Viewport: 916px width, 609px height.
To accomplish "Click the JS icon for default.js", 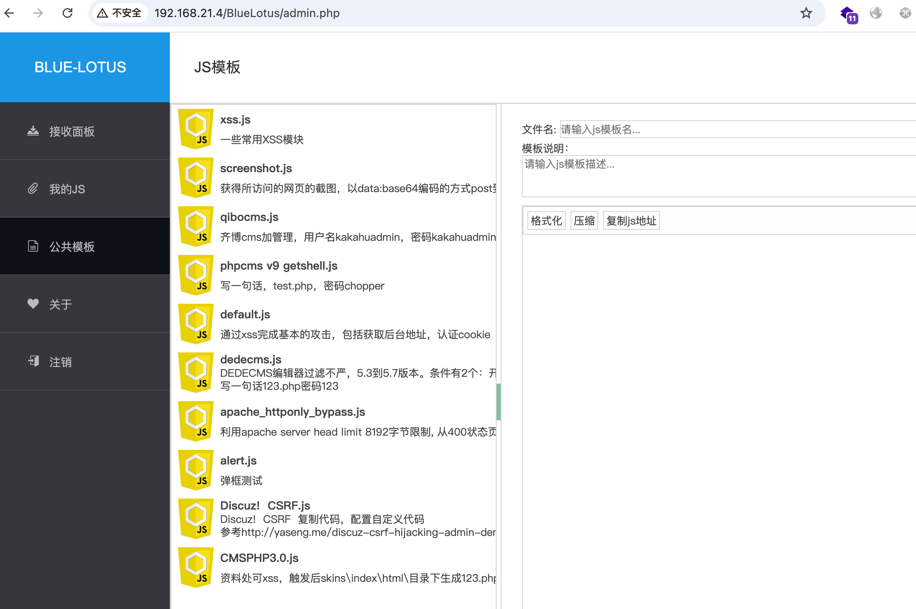I will point(196,324).
